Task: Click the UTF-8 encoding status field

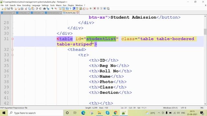Action: click(183, 108)
